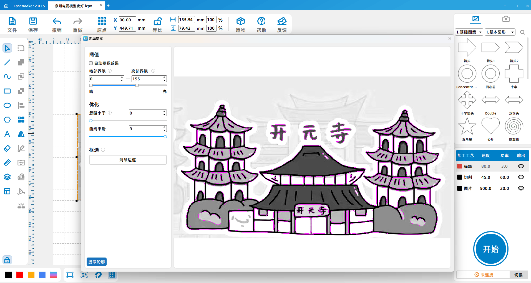Toggle visibility of 描线 layer
Screen dimensions: 531x283
(521, 166)
